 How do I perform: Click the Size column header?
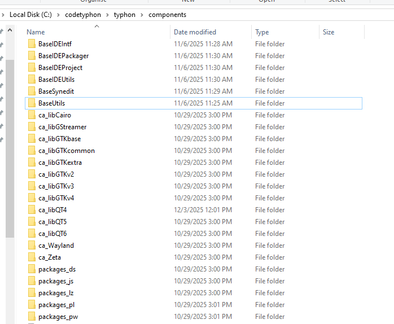pos(329,32)
